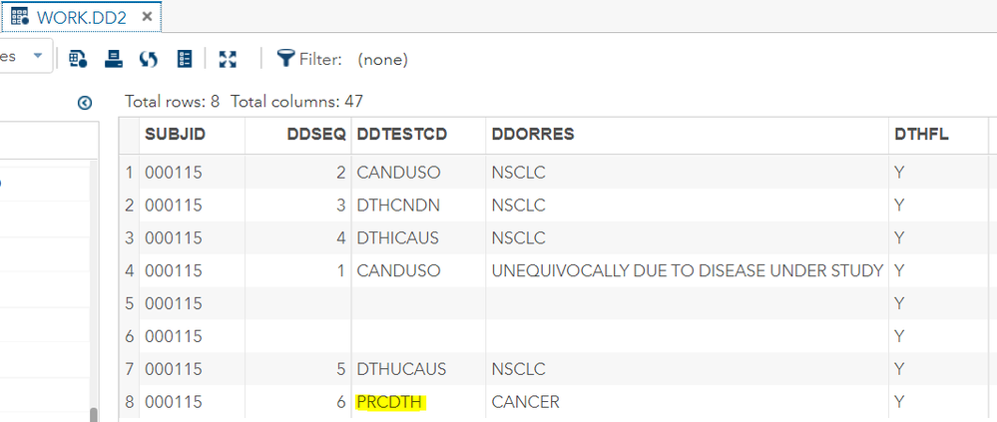Open the view dropdown in toolbar
Image resolution: width=997 pixels, height=422 pixels.
[38, 57]
